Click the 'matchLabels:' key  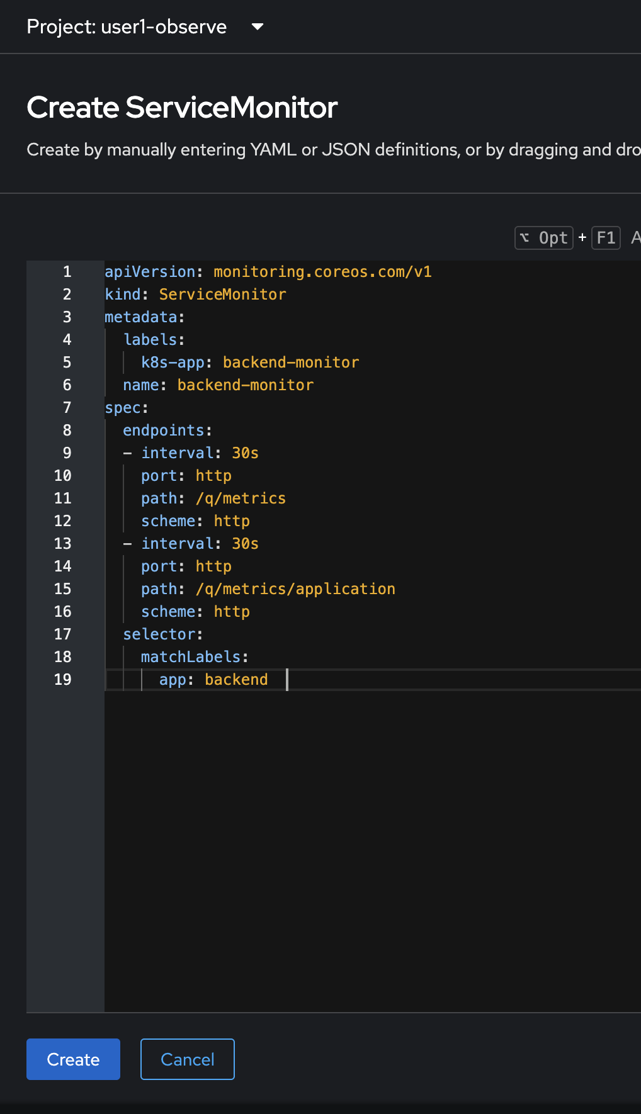pyautogui.click(x=195, y=657)
